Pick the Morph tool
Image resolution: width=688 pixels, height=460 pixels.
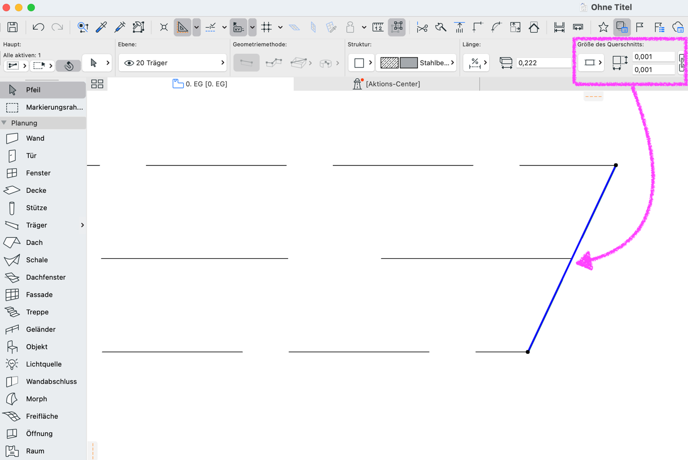(x=43, y=399)
